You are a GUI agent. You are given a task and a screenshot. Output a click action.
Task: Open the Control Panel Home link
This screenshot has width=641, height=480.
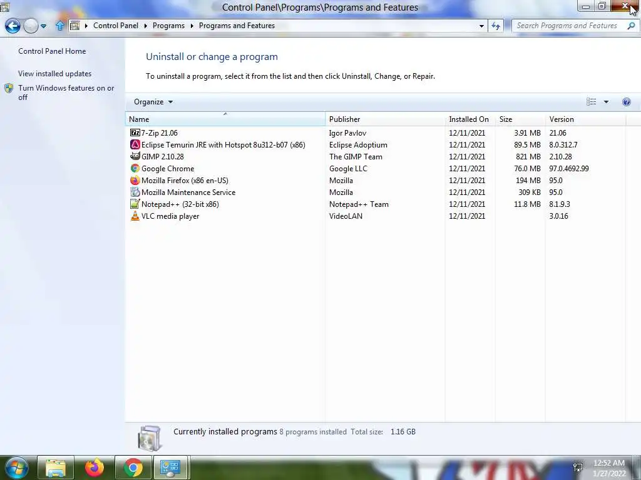coord(52,51)
